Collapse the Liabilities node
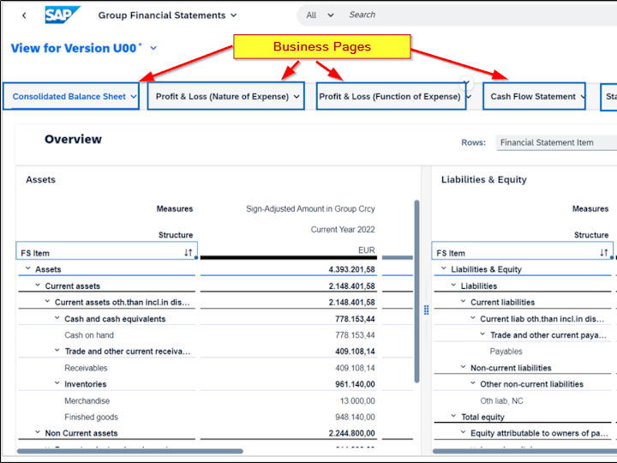The image size is (617, 463). click(453, 285)
